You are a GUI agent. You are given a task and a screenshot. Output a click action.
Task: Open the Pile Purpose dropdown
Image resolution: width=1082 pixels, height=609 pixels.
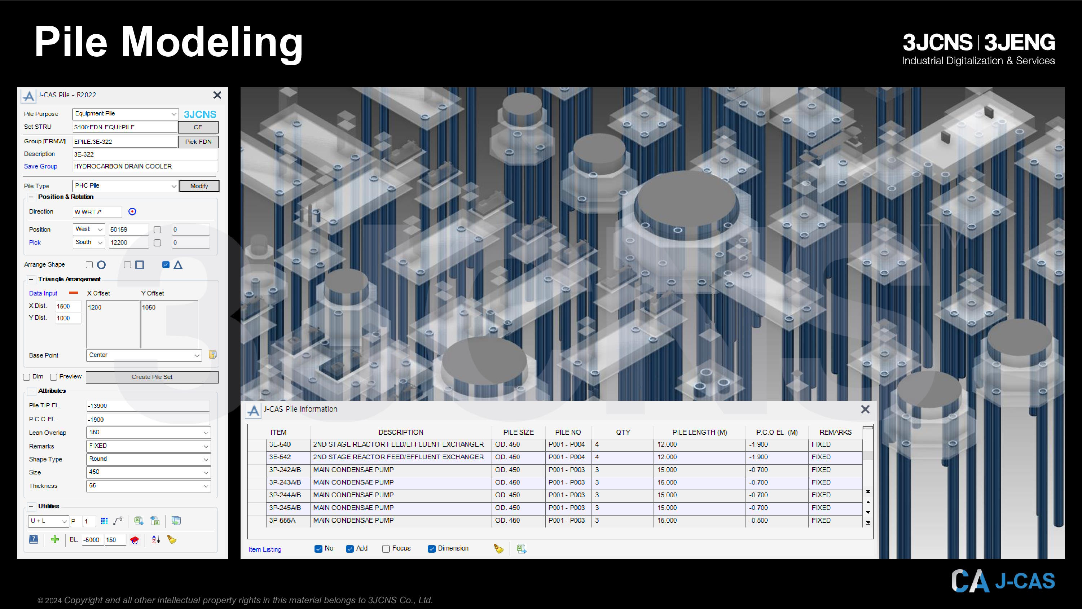(x=126, y=114)
